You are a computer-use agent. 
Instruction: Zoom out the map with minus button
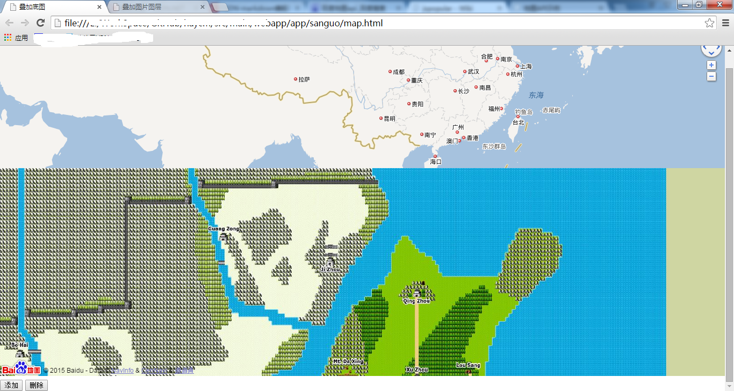[711, 76]
